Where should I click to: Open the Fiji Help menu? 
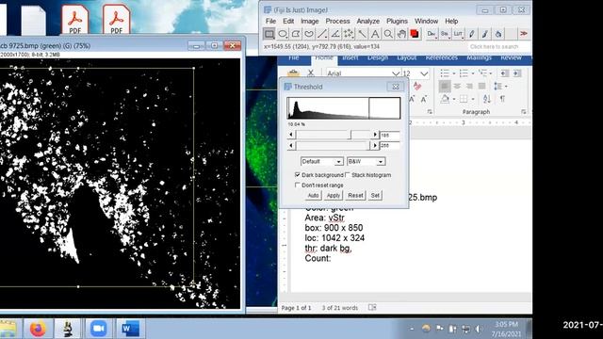tap(451, 21)
